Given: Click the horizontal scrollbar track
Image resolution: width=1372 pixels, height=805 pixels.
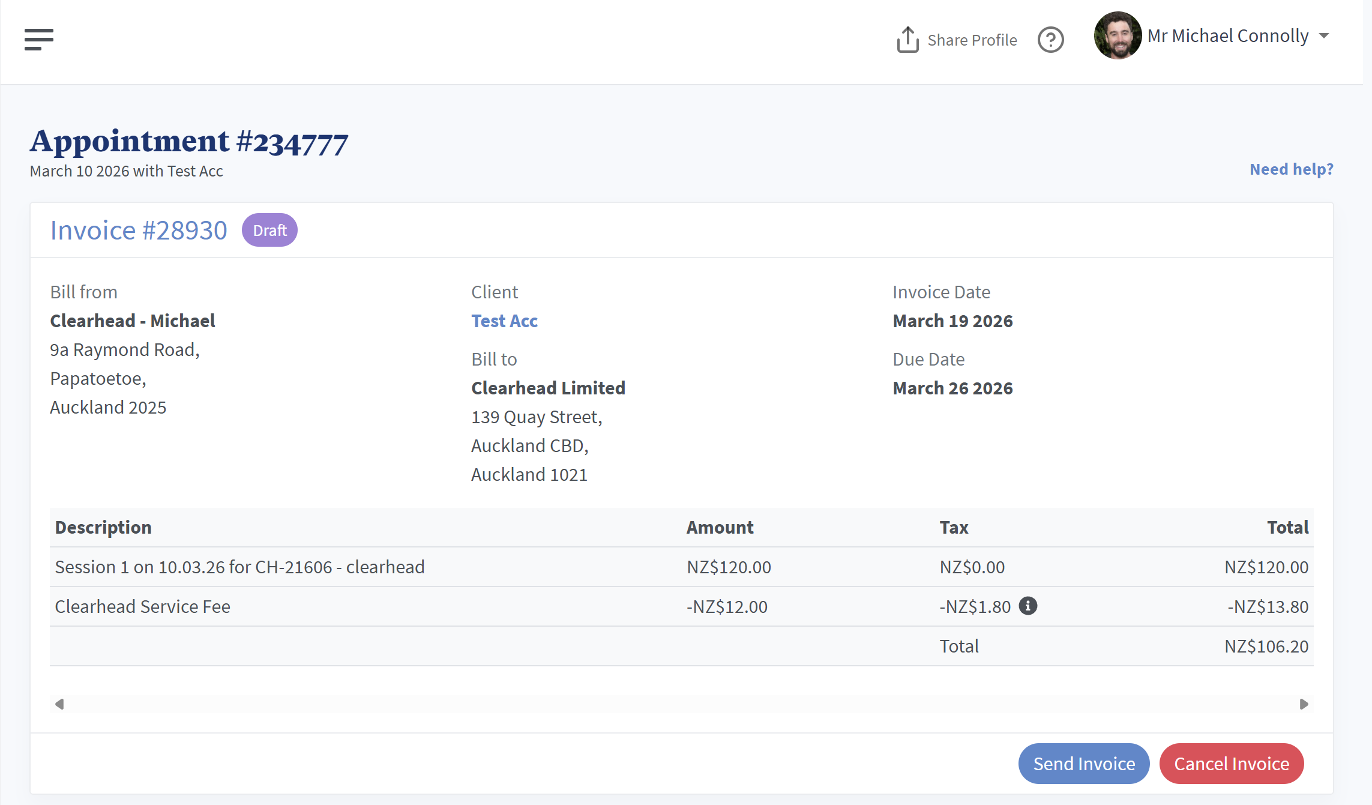Looking at the screenshot, I should pos(681,704).
